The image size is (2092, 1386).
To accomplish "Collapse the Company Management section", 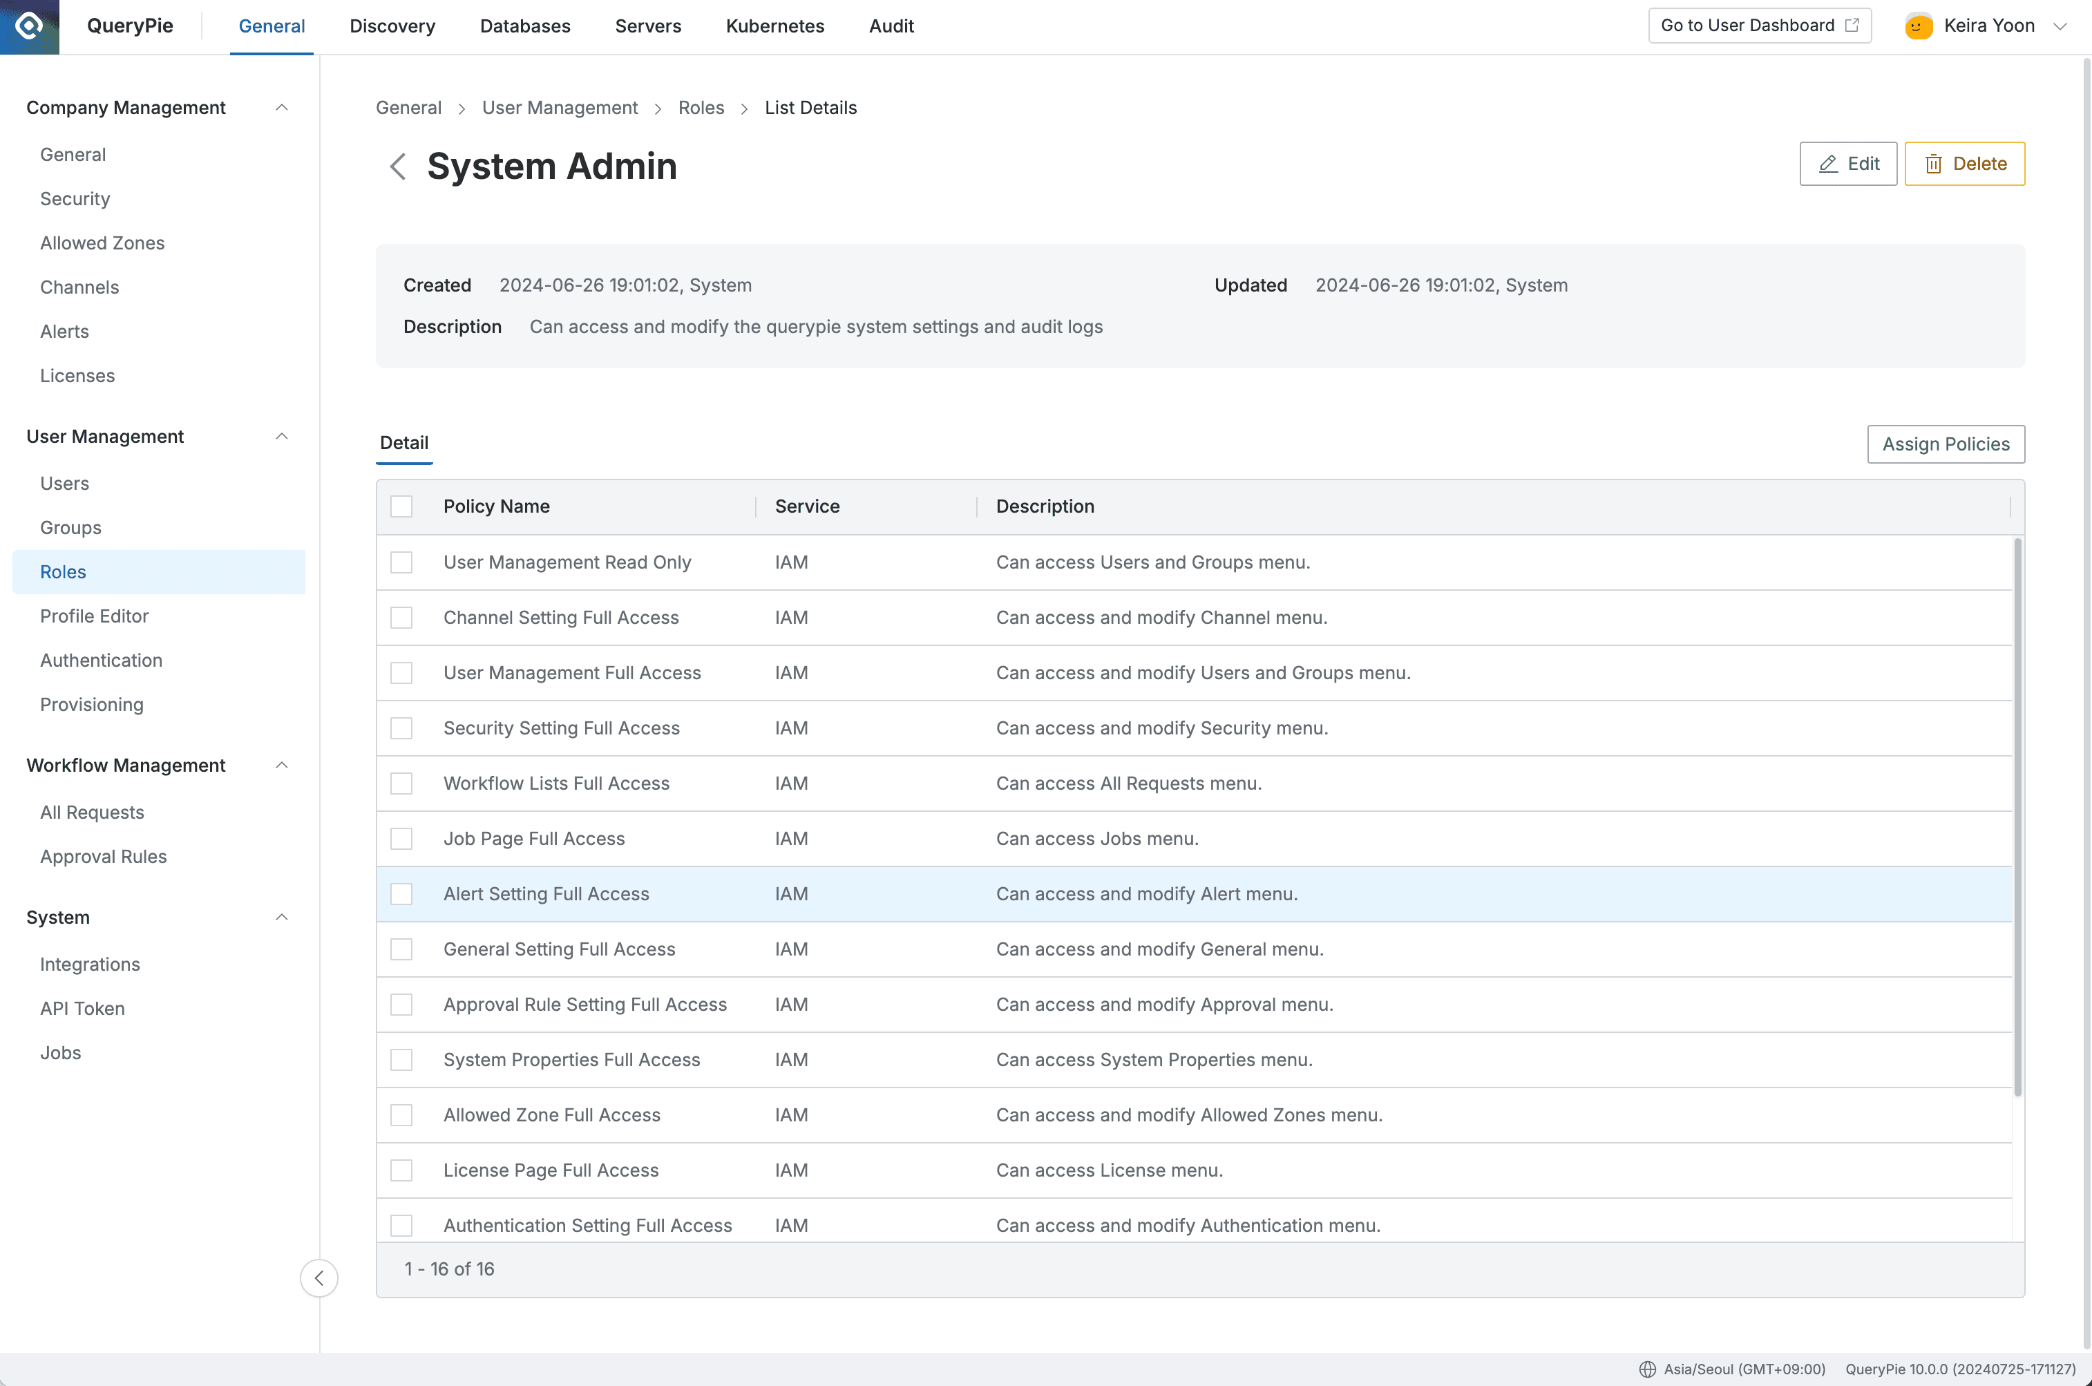I will point(282,107).
